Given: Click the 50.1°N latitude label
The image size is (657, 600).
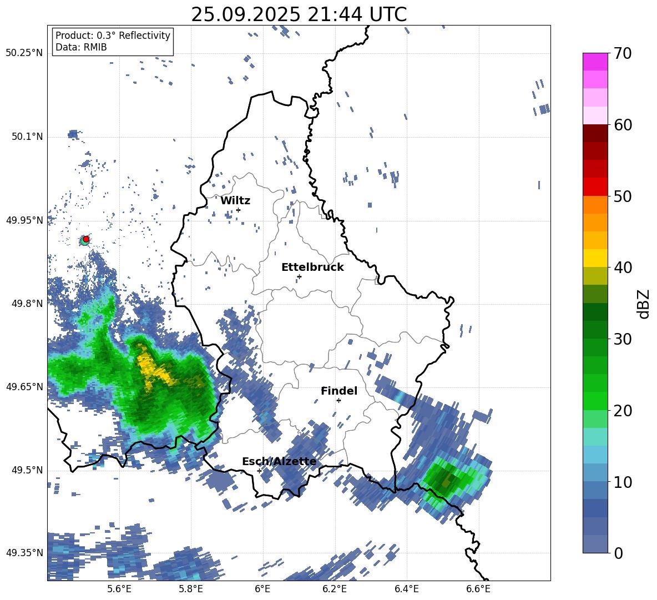Looking at the screenshot, I should 27,137.
